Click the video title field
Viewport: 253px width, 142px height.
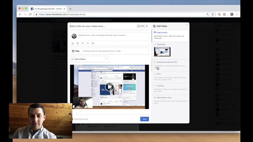point(103,26)
